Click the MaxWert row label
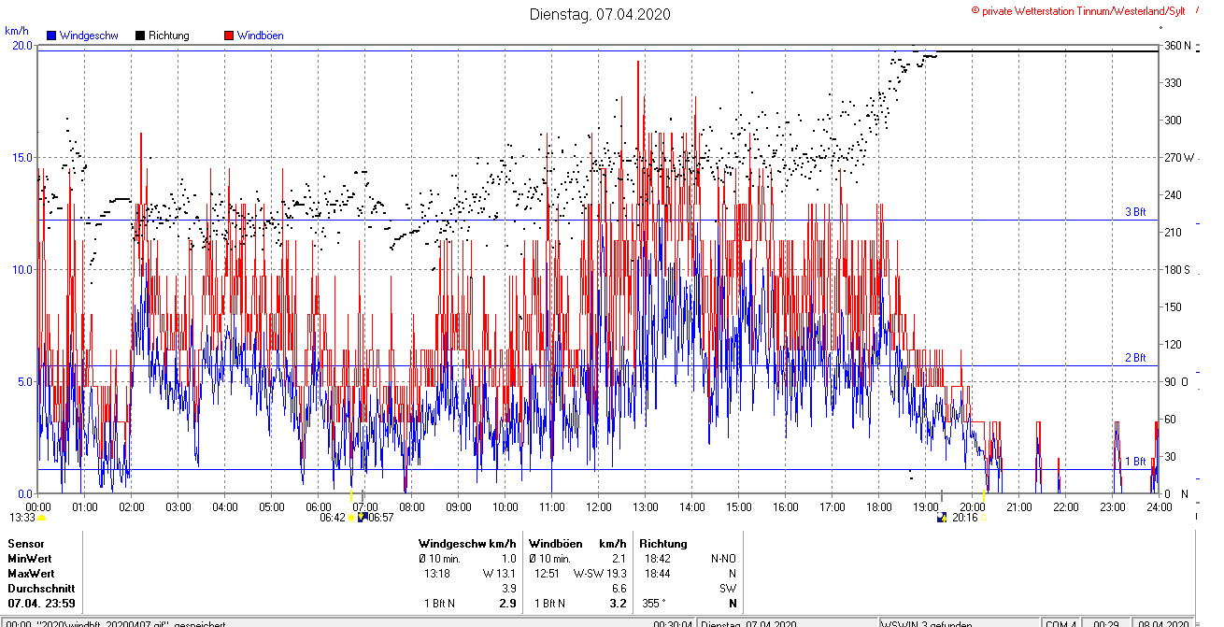 (x=31, y=573)
